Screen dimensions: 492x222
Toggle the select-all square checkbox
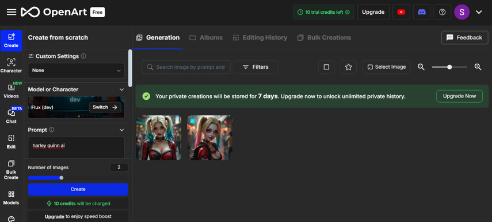[x=326, y=67]
